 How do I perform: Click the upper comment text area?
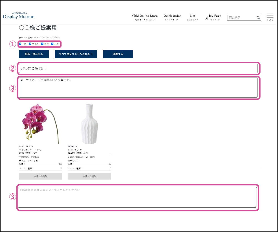pos(138,87)
